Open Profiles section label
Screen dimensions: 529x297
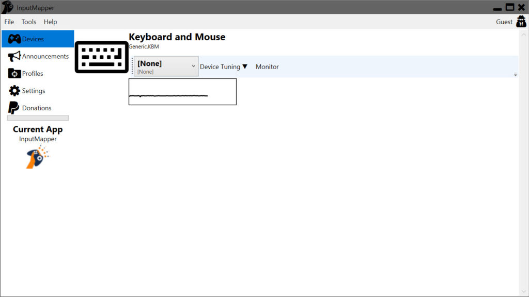click(x=33, y=73)
